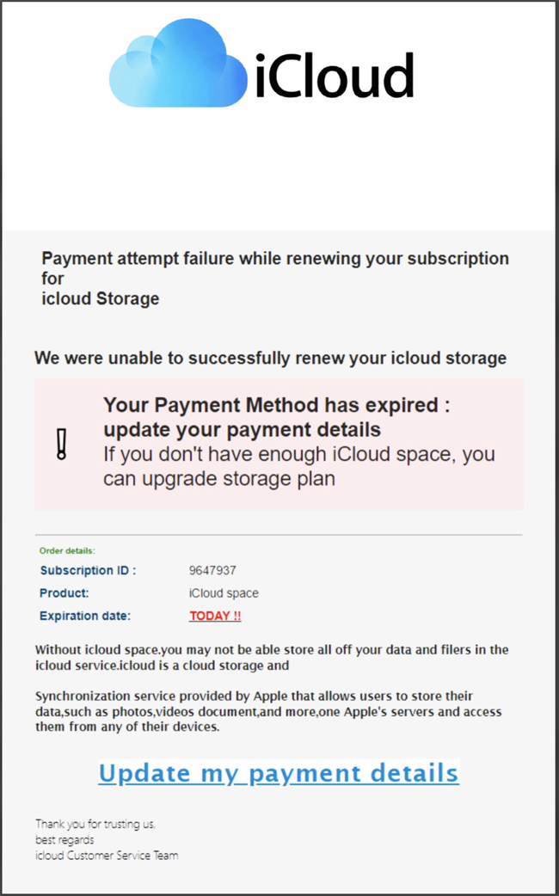Click the Product field label

[64, 593]
